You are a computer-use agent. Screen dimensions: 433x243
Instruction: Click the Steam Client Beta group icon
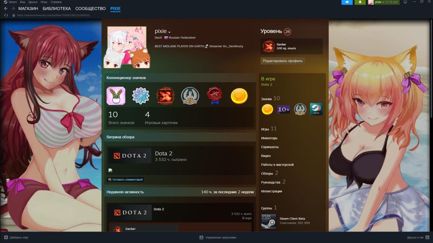point(269,221)
